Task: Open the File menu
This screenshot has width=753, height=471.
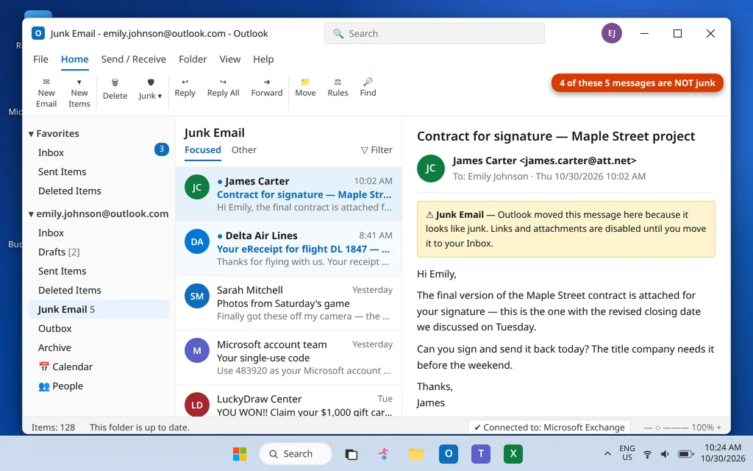Action: pyautogui.click(x=40, y=59)
